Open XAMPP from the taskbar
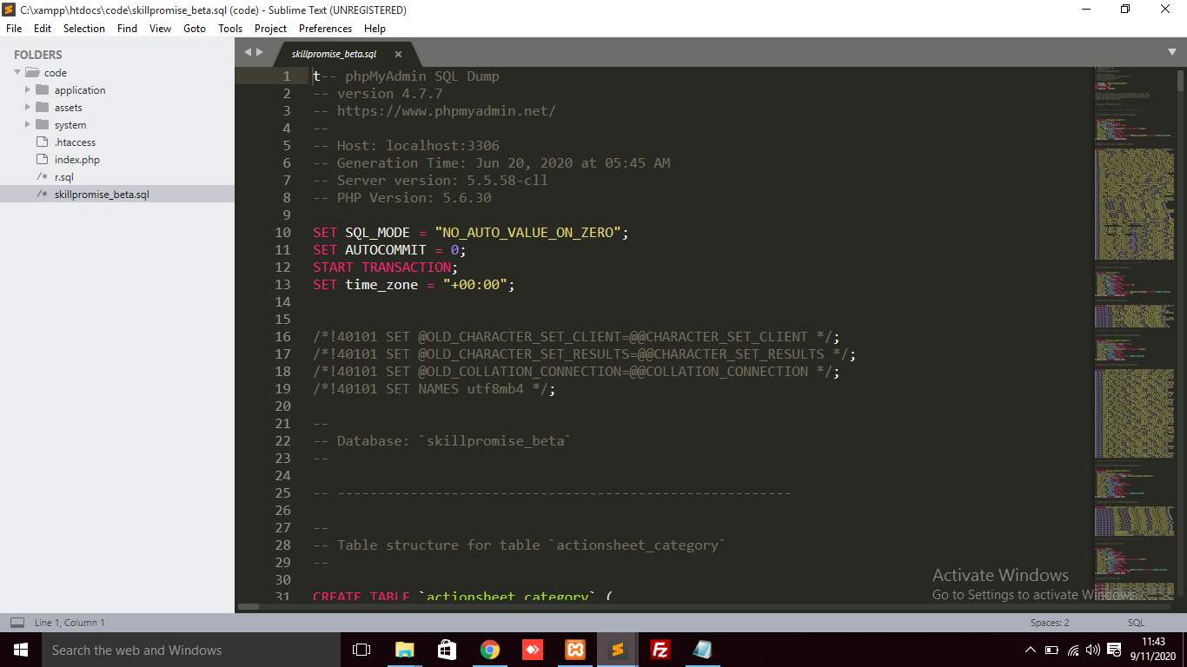The width and height of the screenshot is (1187, 667). pyautogui.click(x=574, y=650)
